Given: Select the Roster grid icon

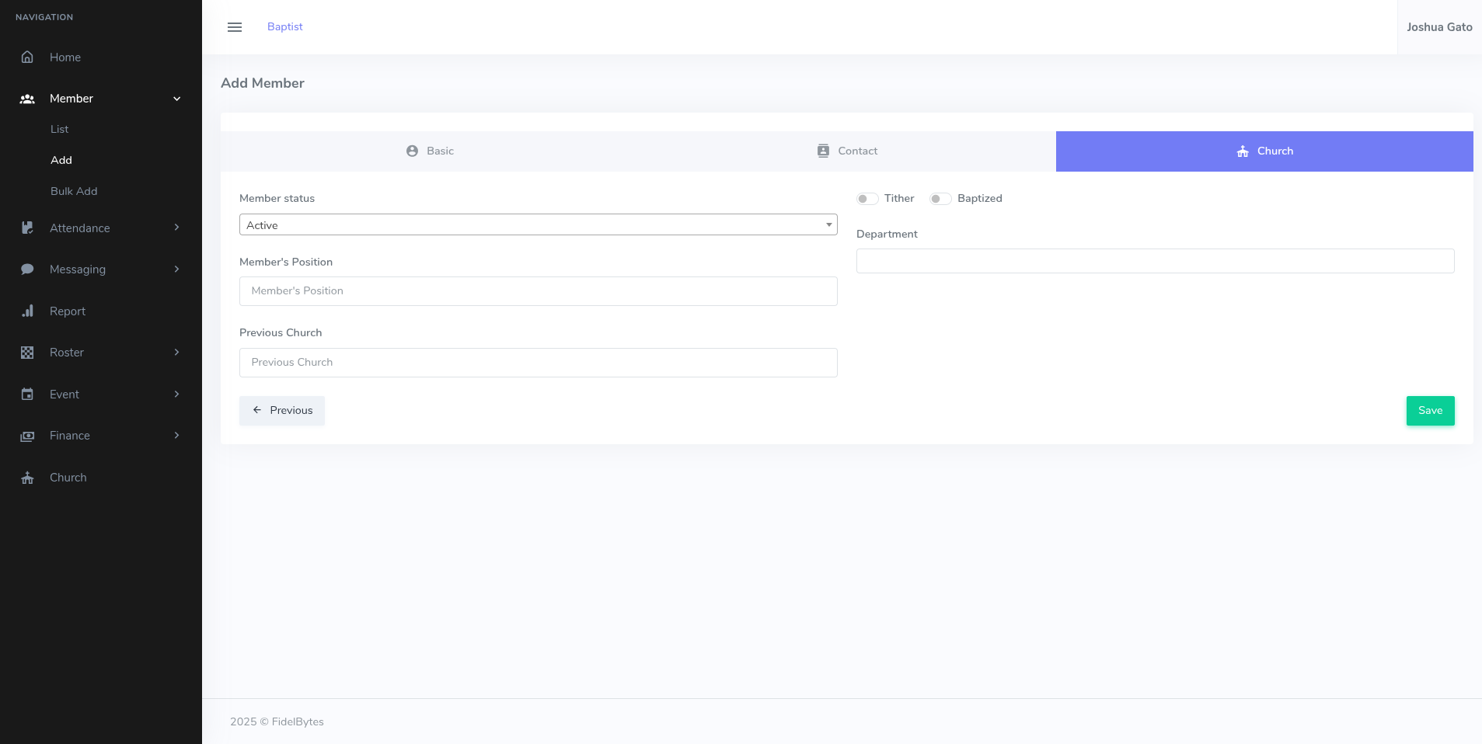Looking at the screenshot, I should (x=26, y=352).
